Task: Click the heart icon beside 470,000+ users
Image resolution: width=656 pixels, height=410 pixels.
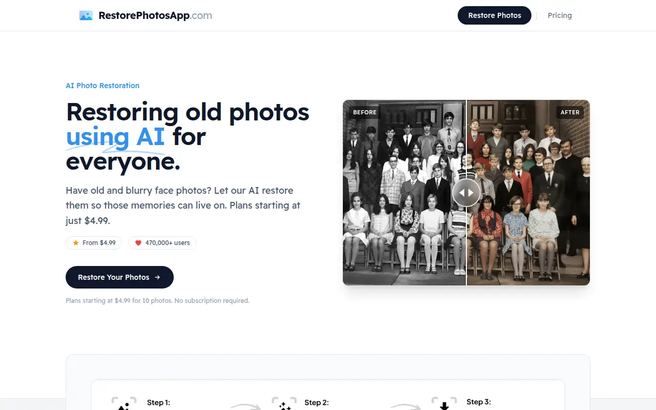Action: pos(138,243)
